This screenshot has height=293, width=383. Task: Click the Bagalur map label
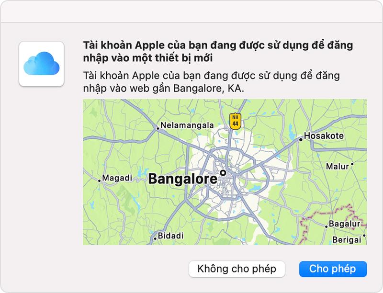[x=344, y=224]
